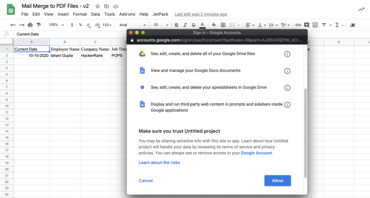Image resolution: width=370 pixels, height=198 pixels.
Task: Open the Sheets home logo icon
Action: coord(11,10)
